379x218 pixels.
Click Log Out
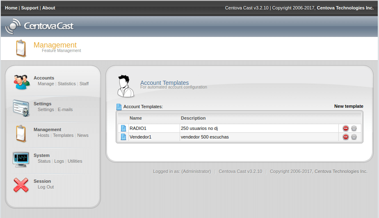click(46, 187)
